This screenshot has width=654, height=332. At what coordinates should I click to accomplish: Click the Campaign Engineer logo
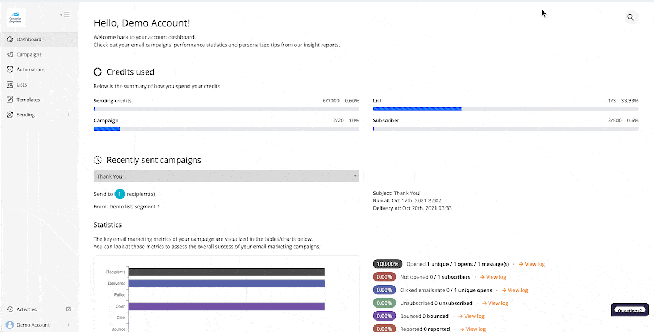(16, 17)
